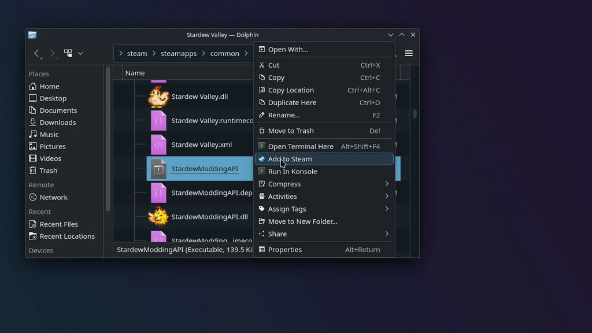Image resolution: width=592 pixels, height=333 pixels.
Task: Choose Move to New Folder...
Action: 324,221
